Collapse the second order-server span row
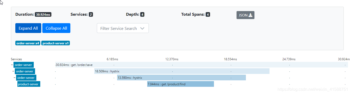Viewport: 350px width, 94px height. (13, 71)
